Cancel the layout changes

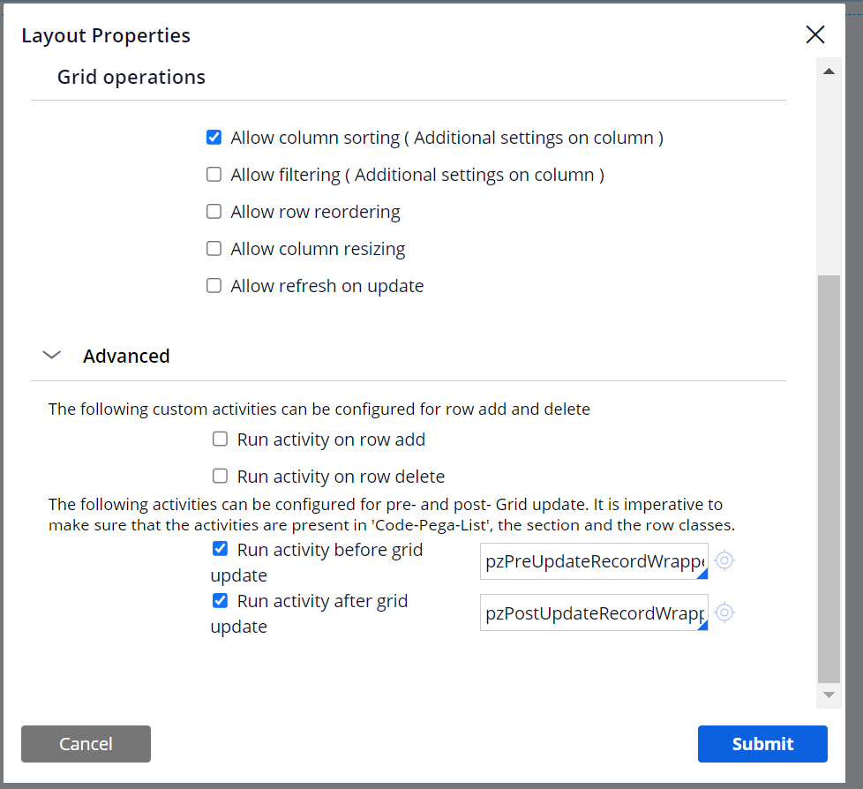point(86,744)
